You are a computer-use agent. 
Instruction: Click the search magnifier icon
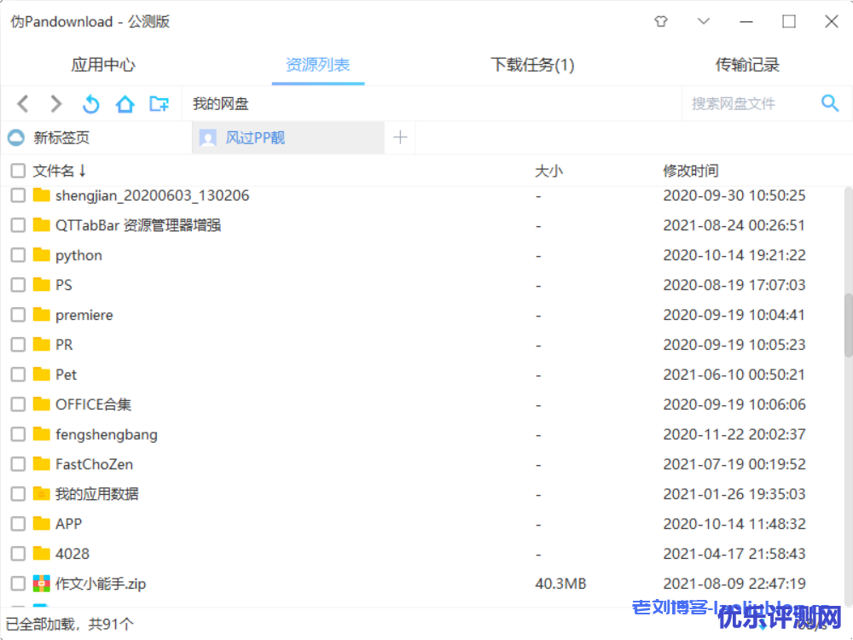click(830, 103)
